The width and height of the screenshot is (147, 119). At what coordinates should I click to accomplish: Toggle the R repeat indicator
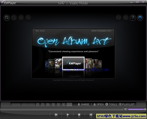pos(68,104)
